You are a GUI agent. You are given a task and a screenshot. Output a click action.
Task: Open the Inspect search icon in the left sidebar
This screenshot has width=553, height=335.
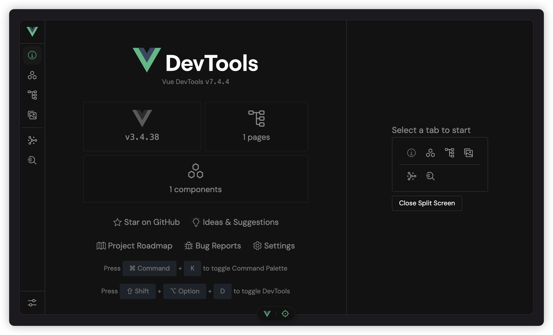(32, 160)
